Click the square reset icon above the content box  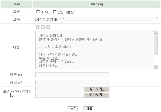pyautogui.click(x=43, y=27)
